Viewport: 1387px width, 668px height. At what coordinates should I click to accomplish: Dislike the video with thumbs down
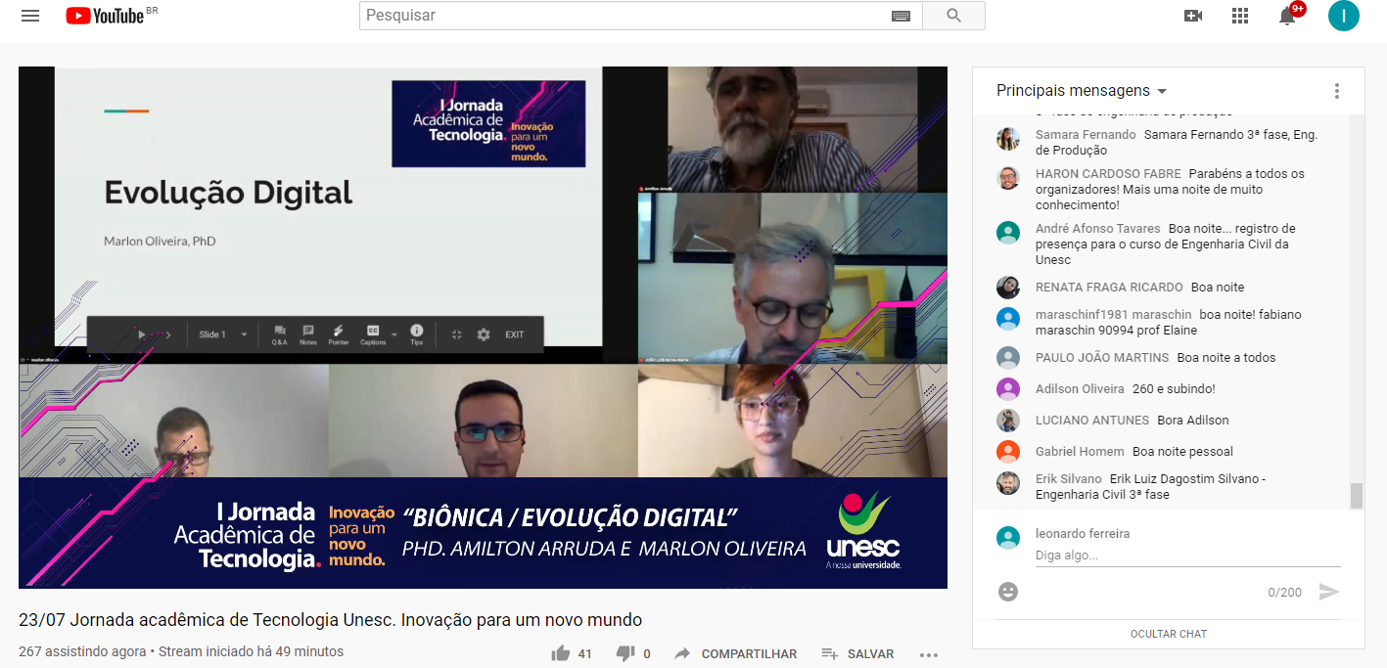click(625, 653)
